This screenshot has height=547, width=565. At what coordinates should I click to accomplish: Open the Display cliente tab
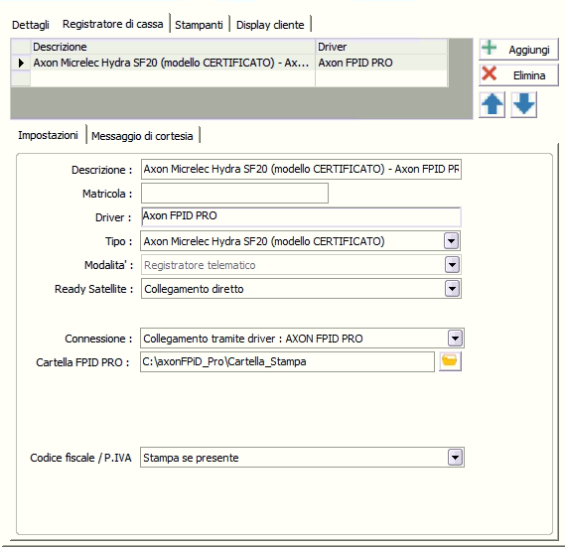[x=270, y=25]
